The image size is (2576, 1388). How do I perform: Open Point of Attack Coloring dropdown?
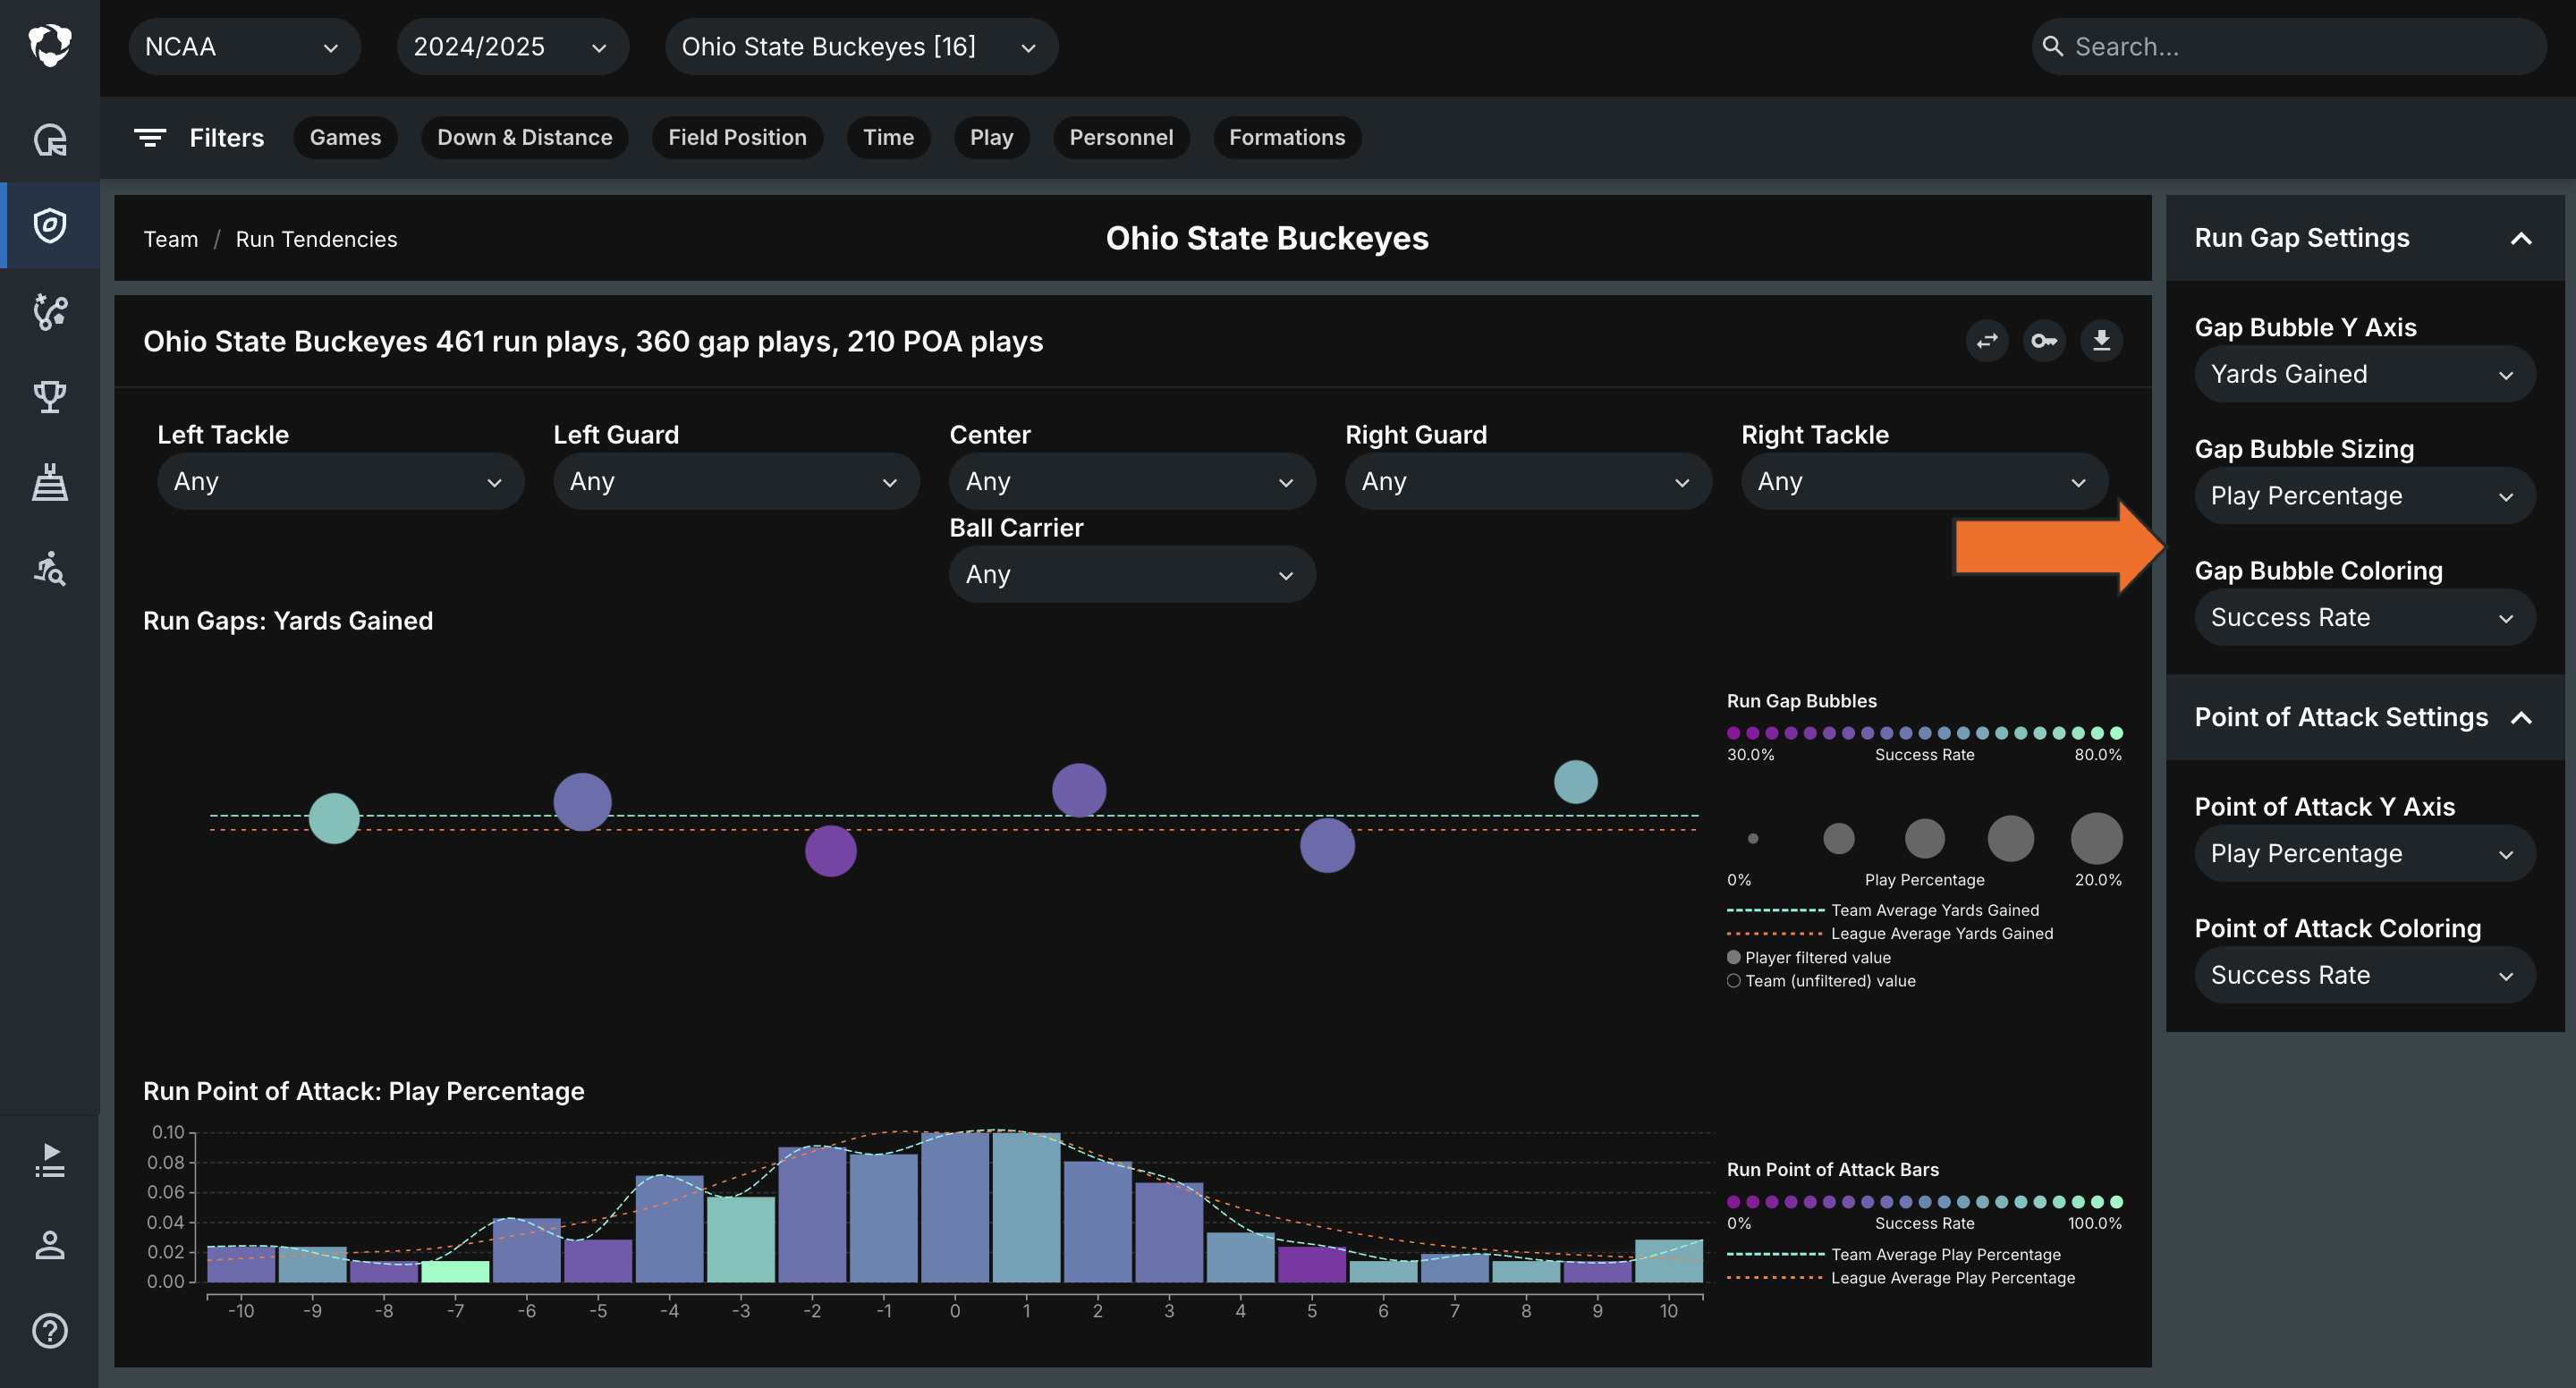[x=2364, y=976]
